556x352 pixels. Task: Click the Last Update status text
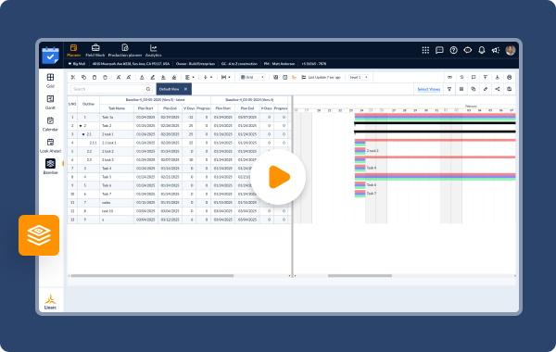(x=324, y=77)
